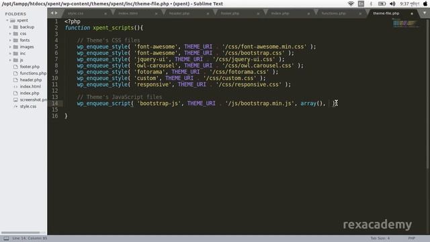This screenshot has height=242, width=430.
Task: Click the style.css file icon
Action: 15,106
